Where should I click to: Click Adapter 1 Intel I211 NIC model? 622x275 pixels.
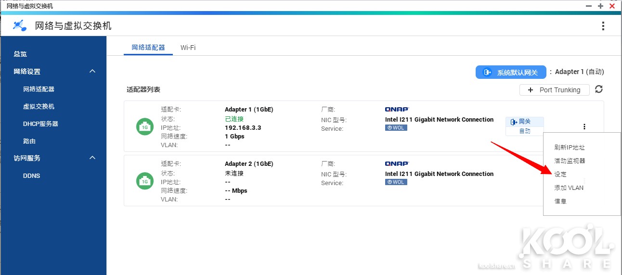439,119
